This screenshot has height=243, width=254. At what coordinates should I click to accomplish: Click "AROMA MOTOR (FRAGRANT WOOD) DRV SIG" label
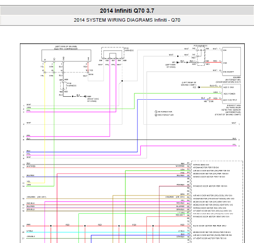click(x=214, y=198)
